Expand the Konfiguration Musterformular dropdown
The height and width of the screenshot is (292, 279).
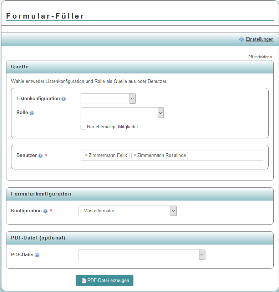(127, 211)
